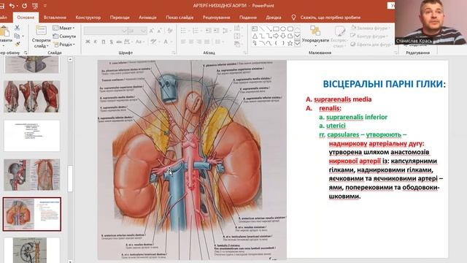Screen dimensions: 467x263
Task: Open the font name combo box
Action: coord(106,31)
